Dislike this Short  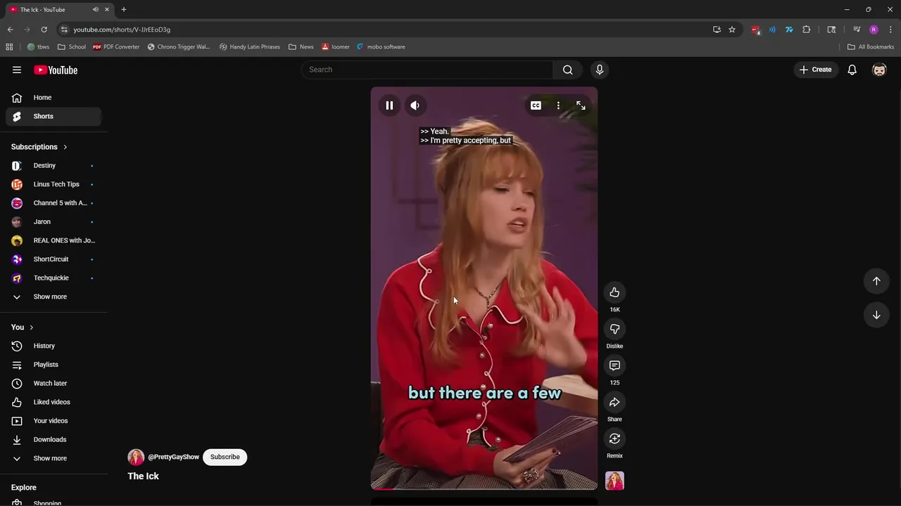[x=615, y=329]
